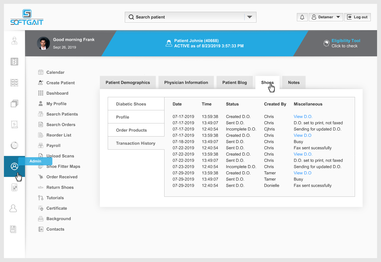Click the Log out button
The width and height of the screenshot is (381, 262).
pos(357,17)
